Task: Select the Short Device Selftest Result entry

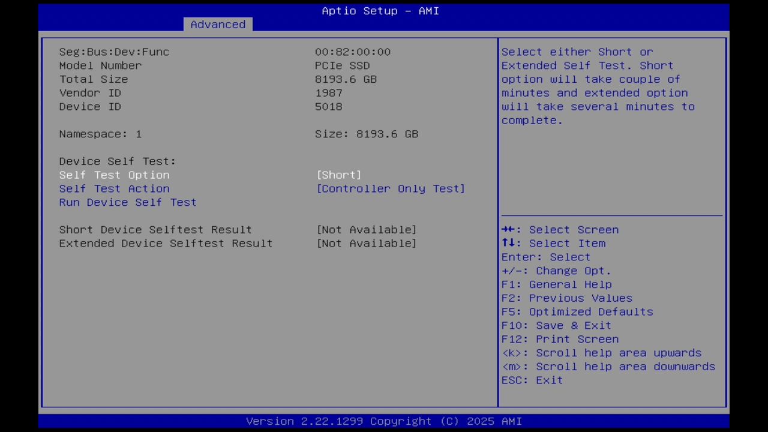Action: pos(155,230)
